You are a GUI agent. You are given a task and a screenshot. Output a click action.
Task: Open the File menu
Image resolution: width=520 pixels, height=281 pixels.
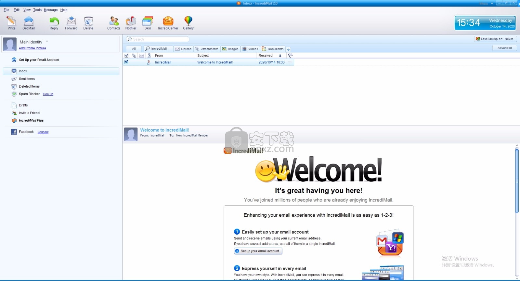(x=6, y=10)
